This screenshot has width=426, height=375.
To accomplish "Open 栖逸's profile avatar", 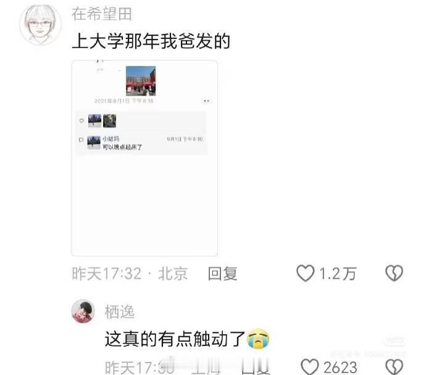I will (83, 311).
